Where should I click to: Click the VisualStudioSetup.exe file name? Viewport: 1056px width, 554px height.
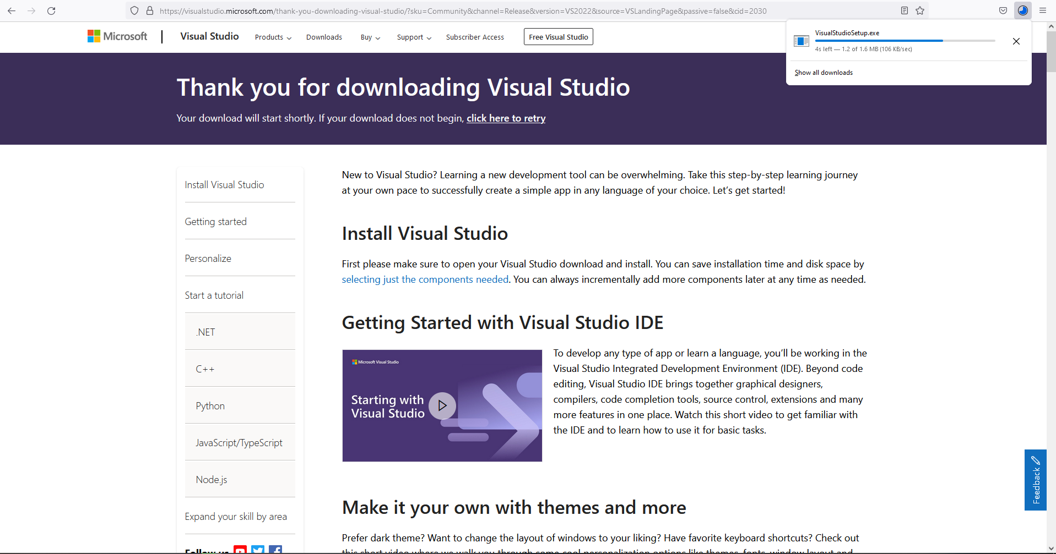847,33
